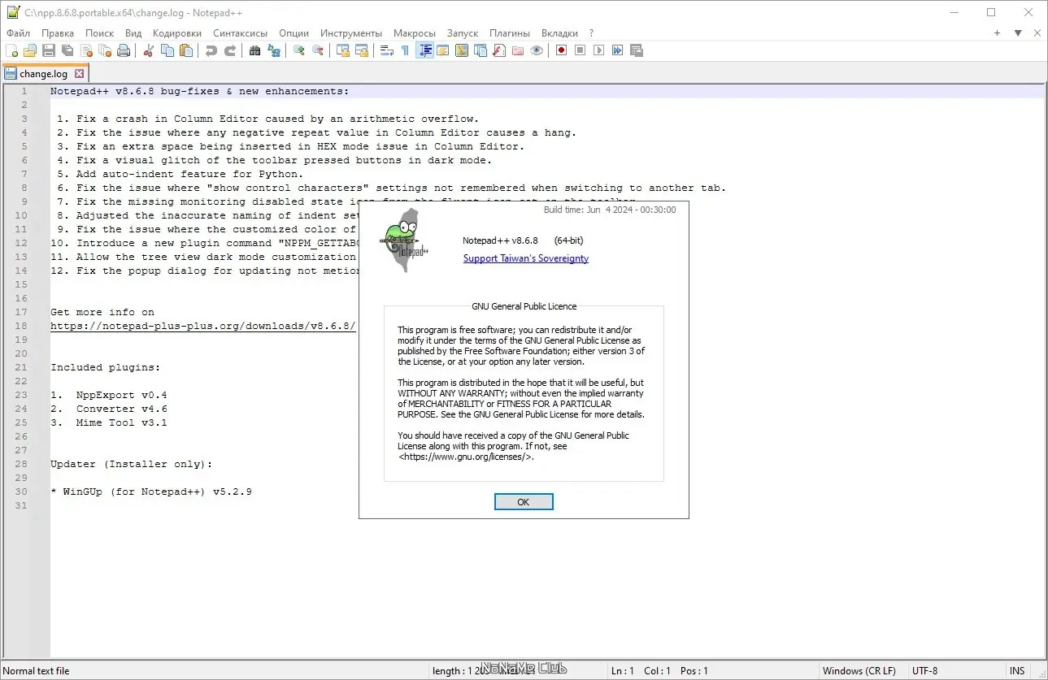This screenshot has width=1048, height=680.
Task: Create a new file from toolbar
Action: point(12,50)
